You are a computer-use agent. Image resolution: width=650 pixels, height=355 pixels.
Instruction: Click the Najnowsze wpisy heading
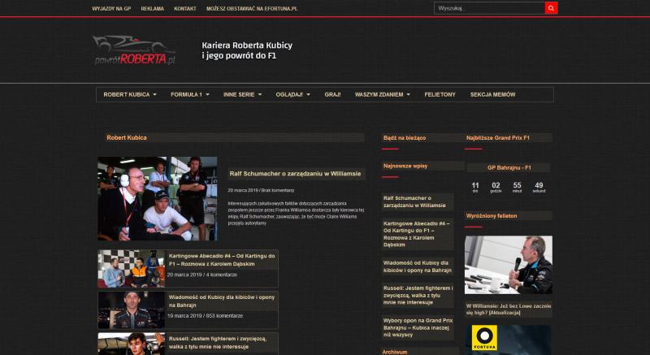(405, 166)
